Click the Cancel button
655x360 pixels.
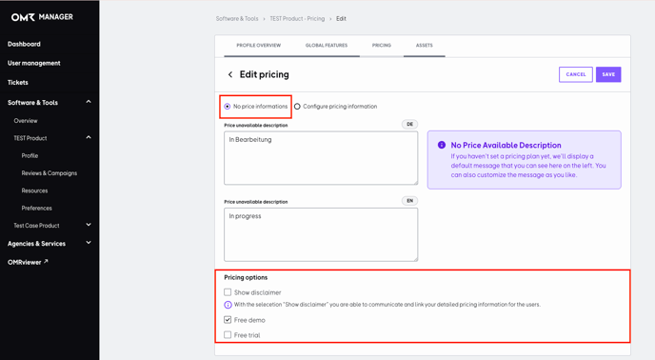576,74
